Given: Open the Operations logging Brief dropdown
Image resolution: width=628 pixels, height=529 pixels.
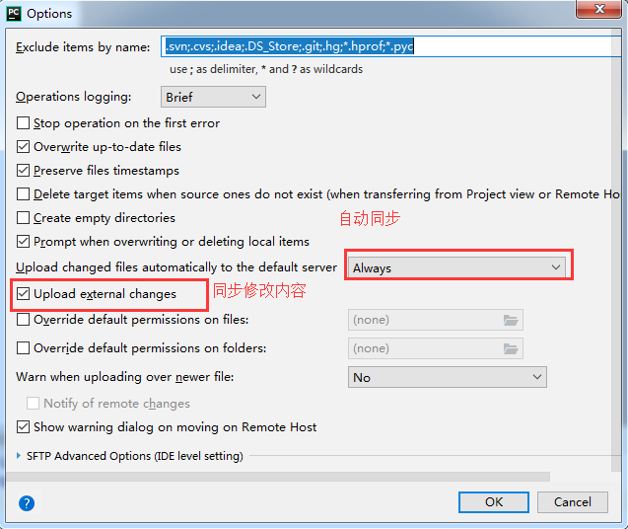Looking at the screenshot, I should tap(213, 97).
